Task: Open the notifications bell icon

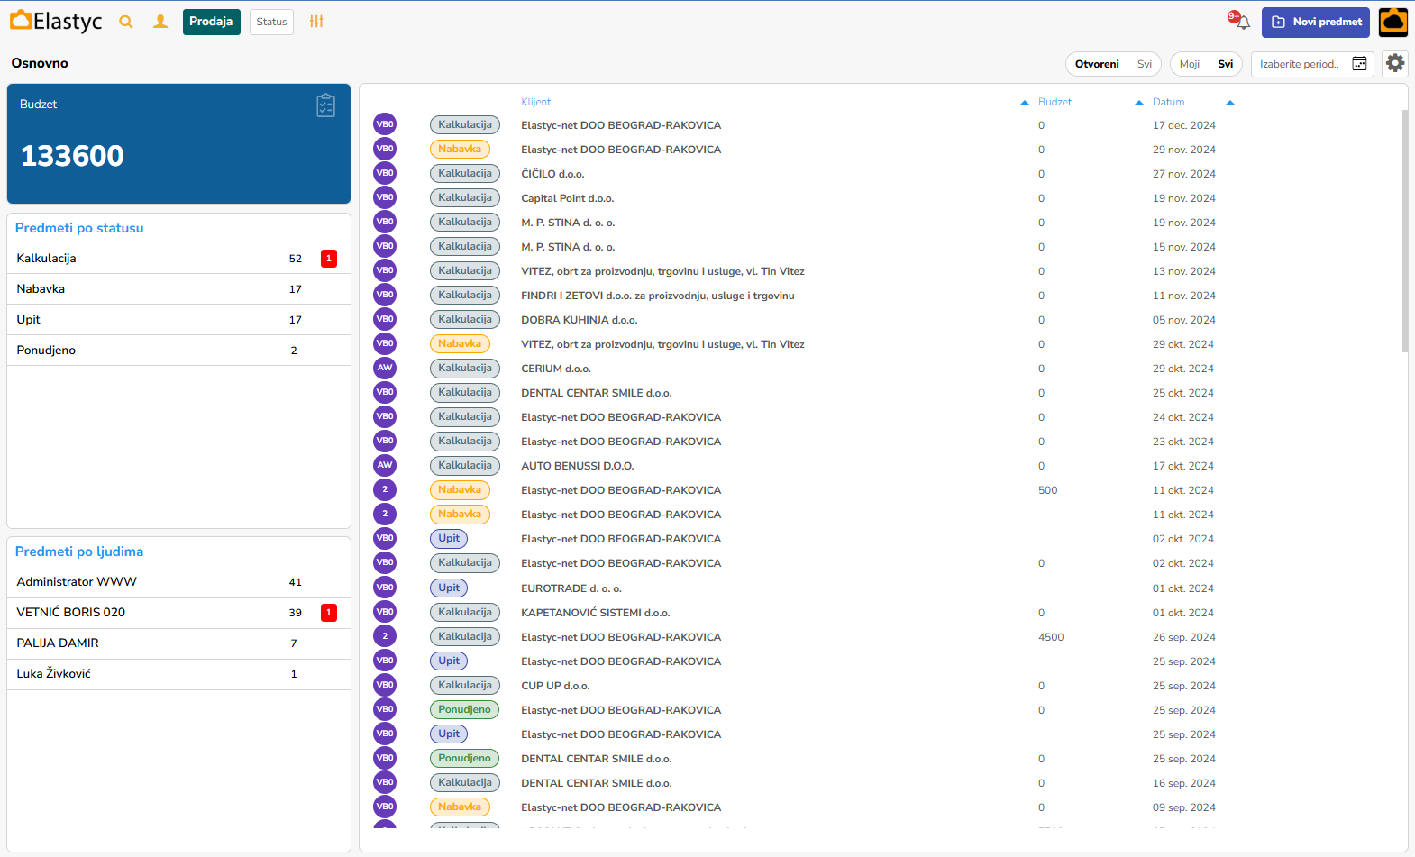Action: [1242, 22]
